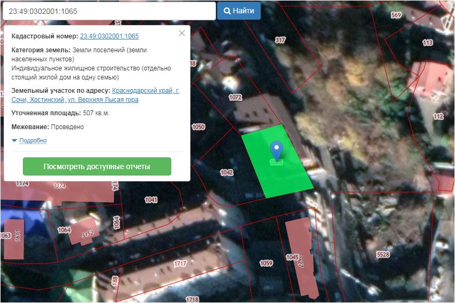The image size is (455, 303).
Task: Open cadastral number link 23:49:0302001:1065
Action: [109, 36]
